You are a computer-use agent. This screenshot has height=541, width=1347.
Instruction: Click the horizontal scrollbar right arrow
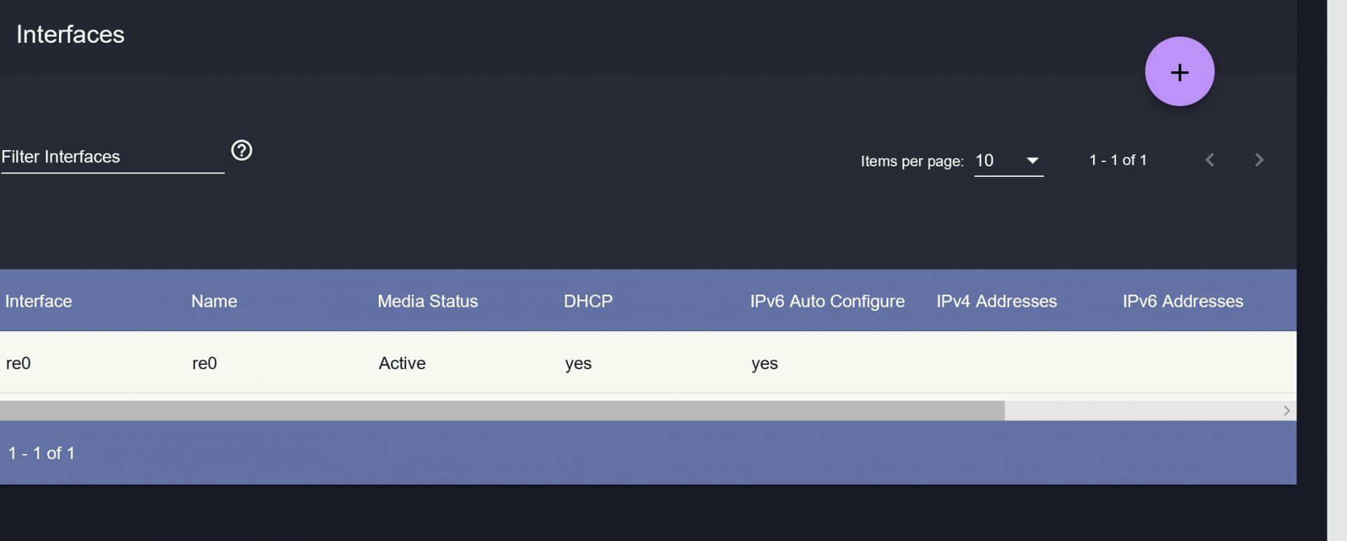tap(1287, 410)
